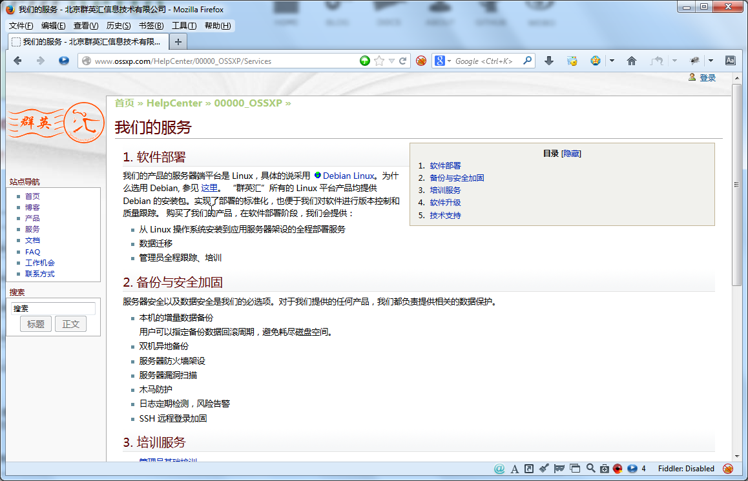Open the 帮助(H) menu
The image size is (748, 481).
(x=218, y=26)
